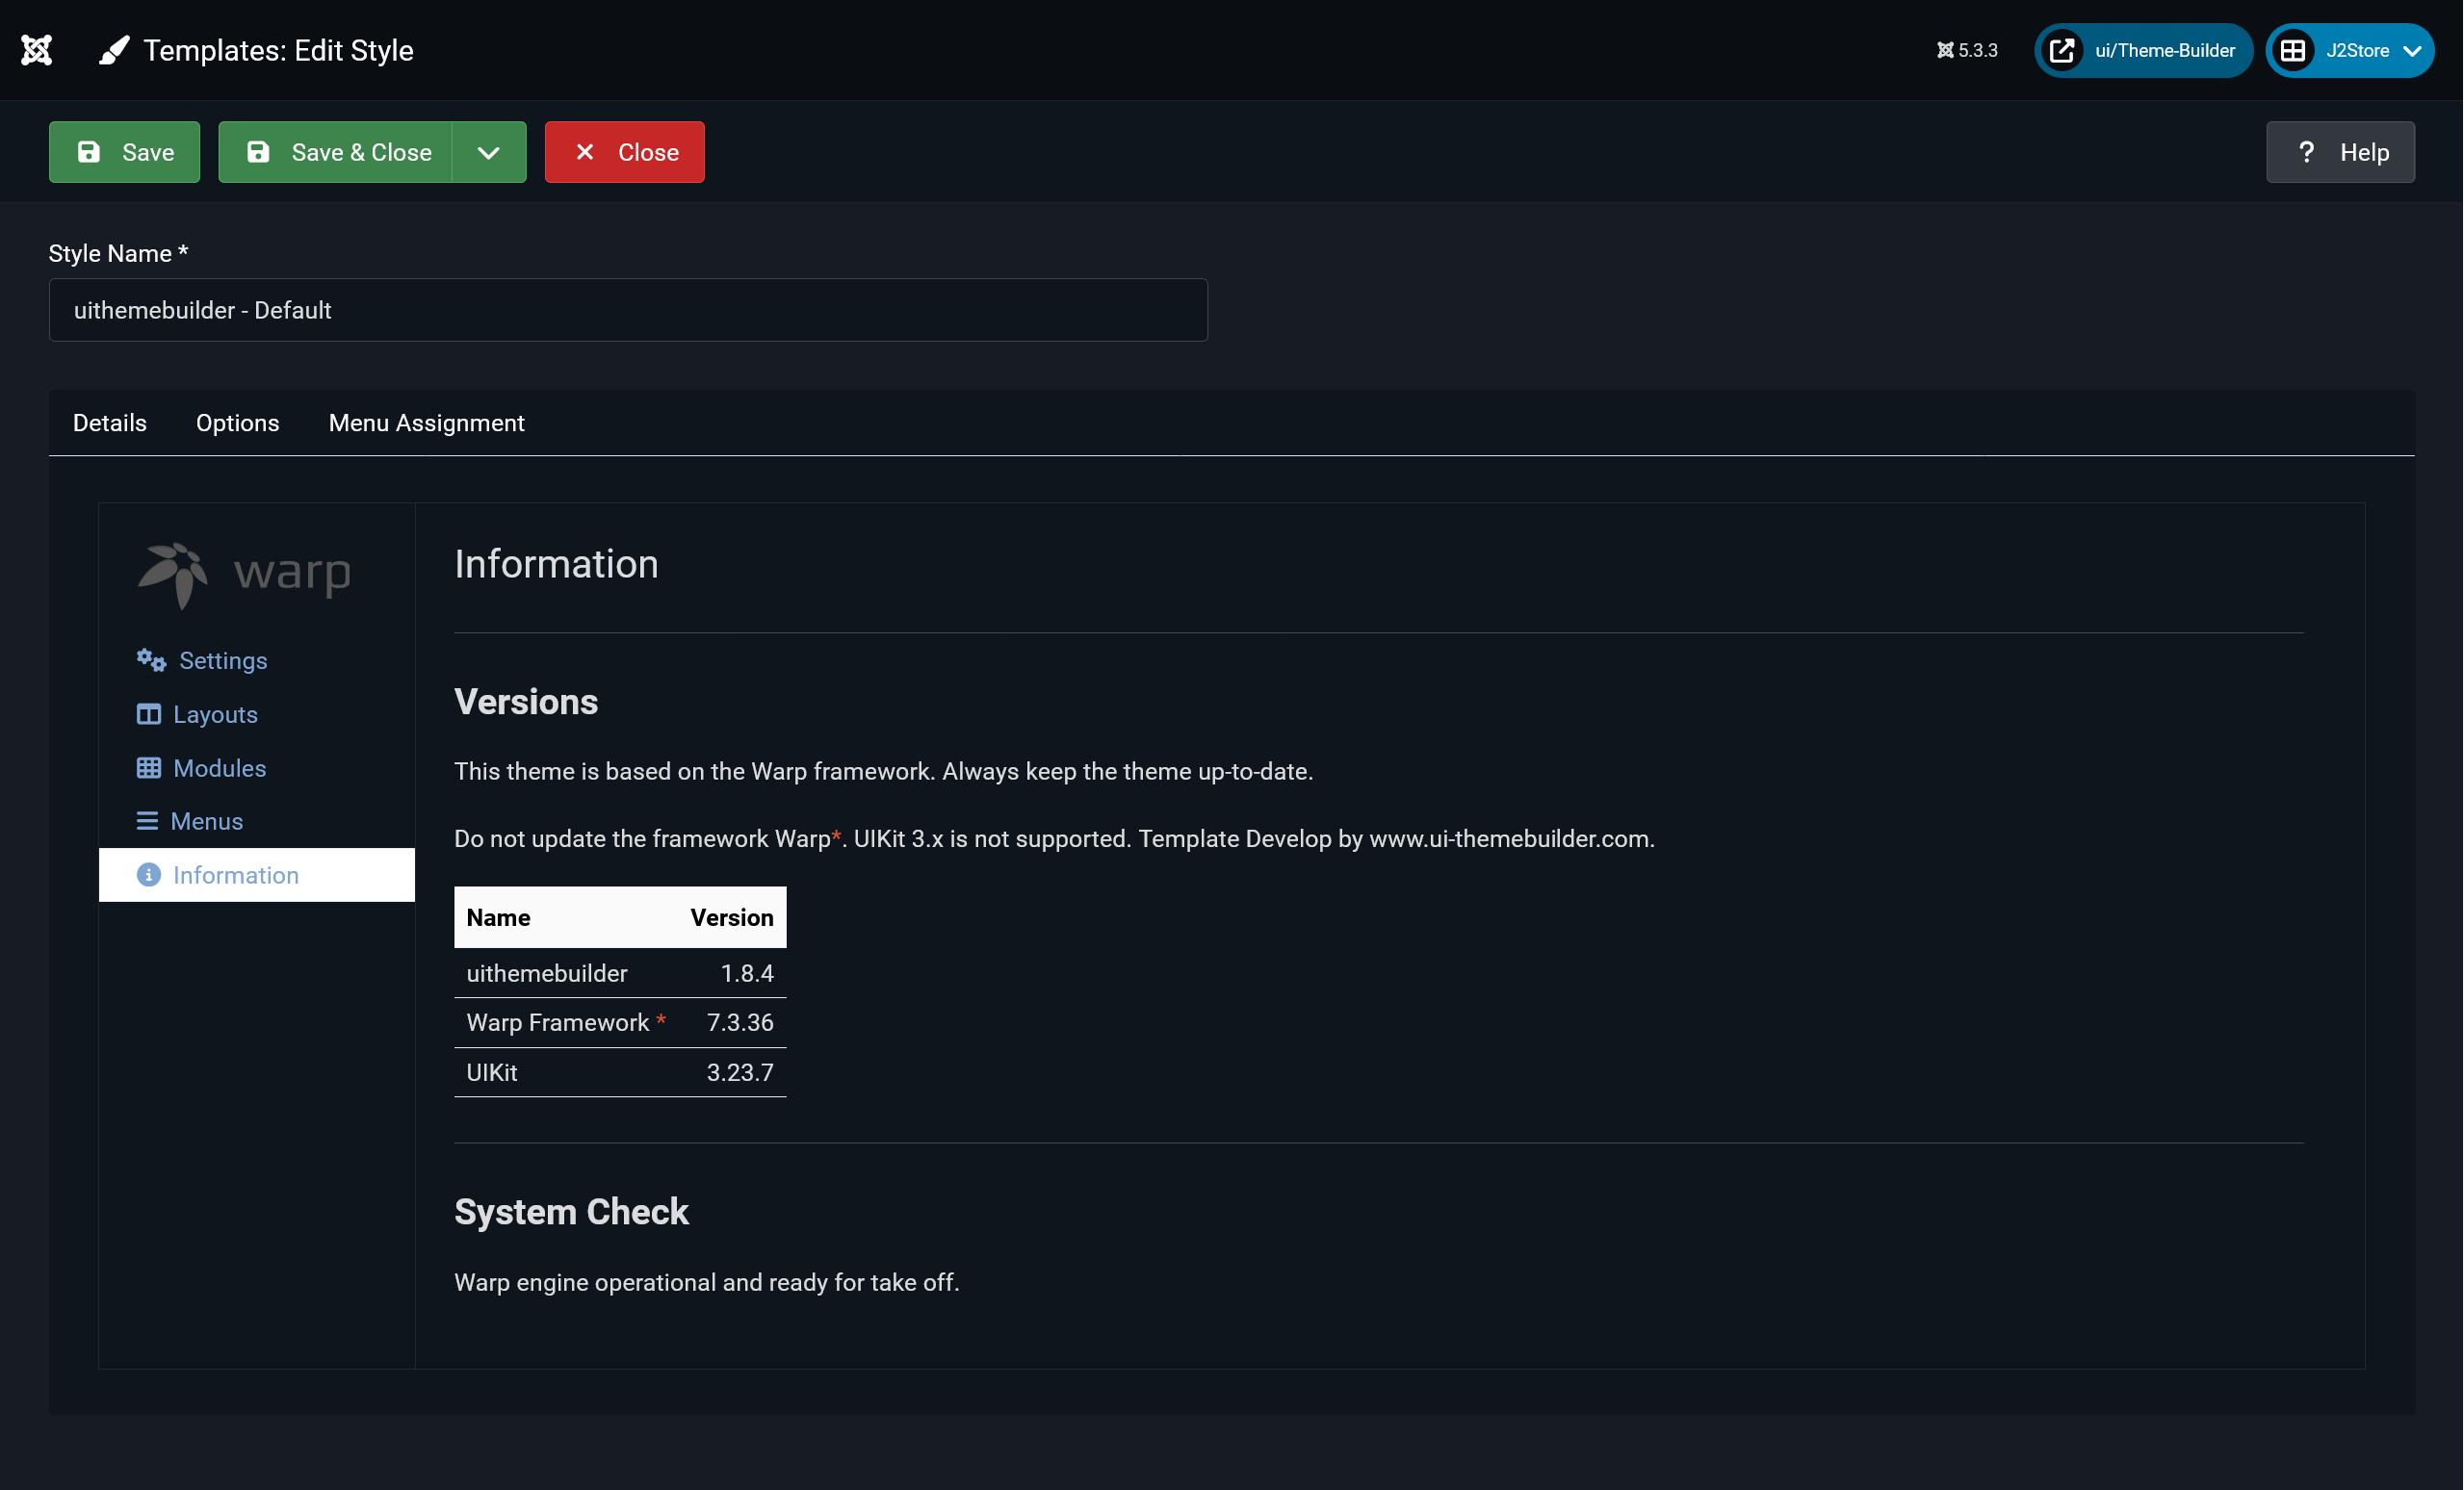Click the Warp logo image
The image size is (2464, 1490).
pos(244,574)
